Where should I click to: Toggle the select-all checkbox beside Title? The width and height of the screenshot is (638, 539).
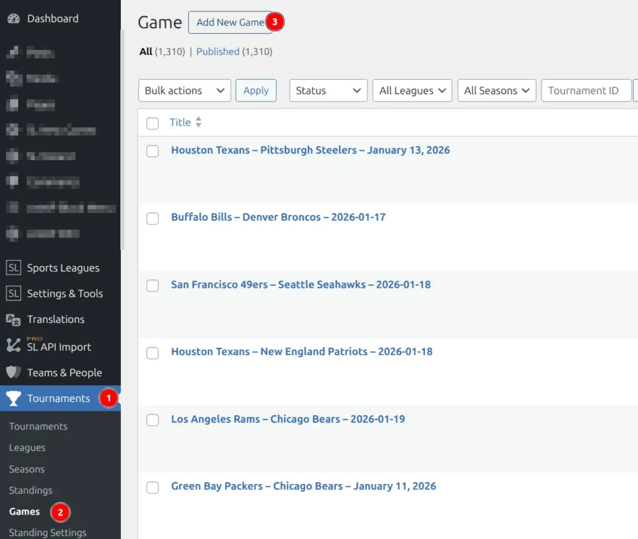[153, 123]
